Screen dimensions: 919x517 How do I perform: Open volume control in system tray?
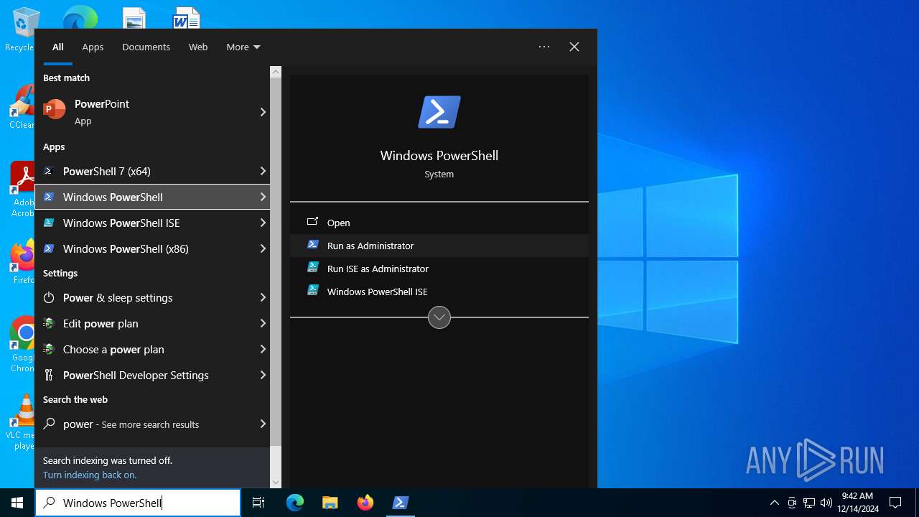tap(826, 503)
